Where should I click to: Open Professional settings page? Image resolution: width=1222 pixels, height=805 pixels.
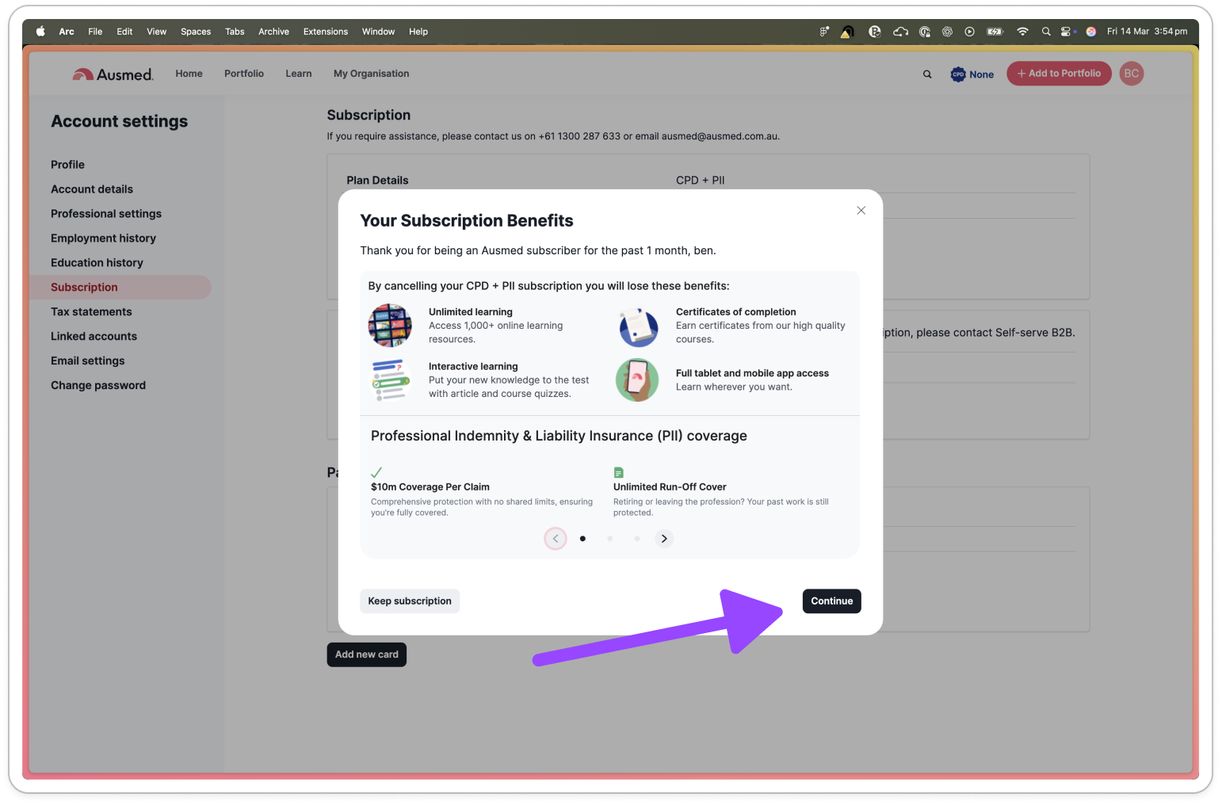point(106,214)
